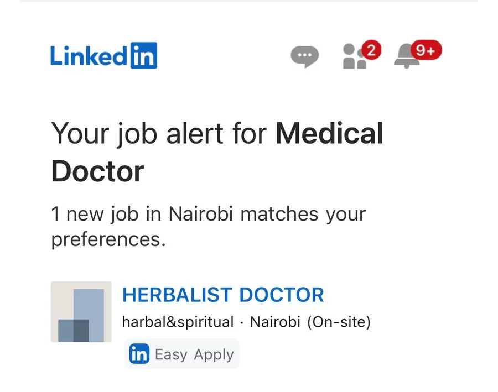Click the bold "Medical" word in the heading
Screen dimensions: 498x392
click(x=329, y=134)
